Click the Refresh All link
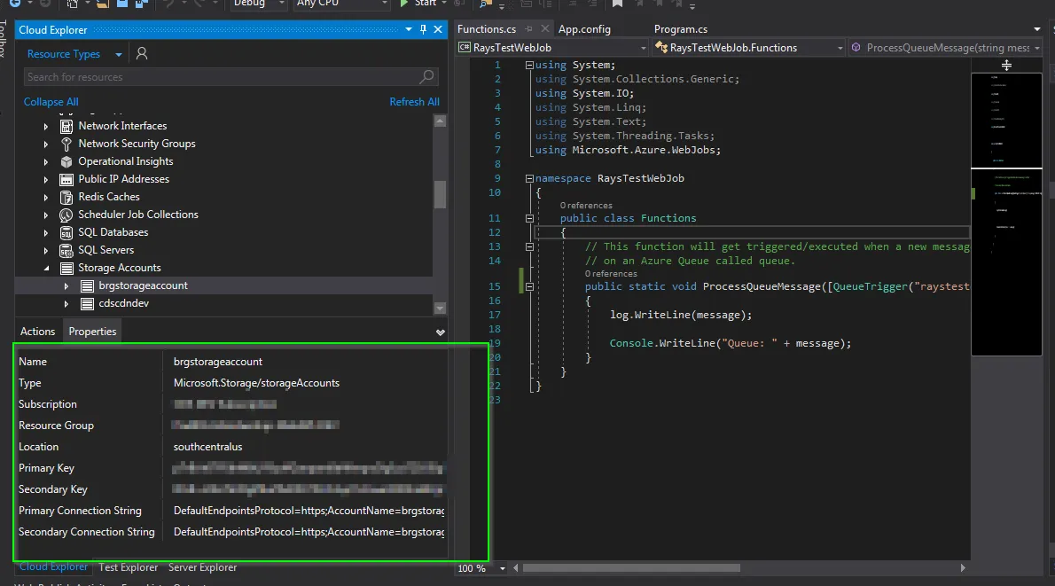Viewport: 1055px width, 586px height. click(x=414, y=102)
